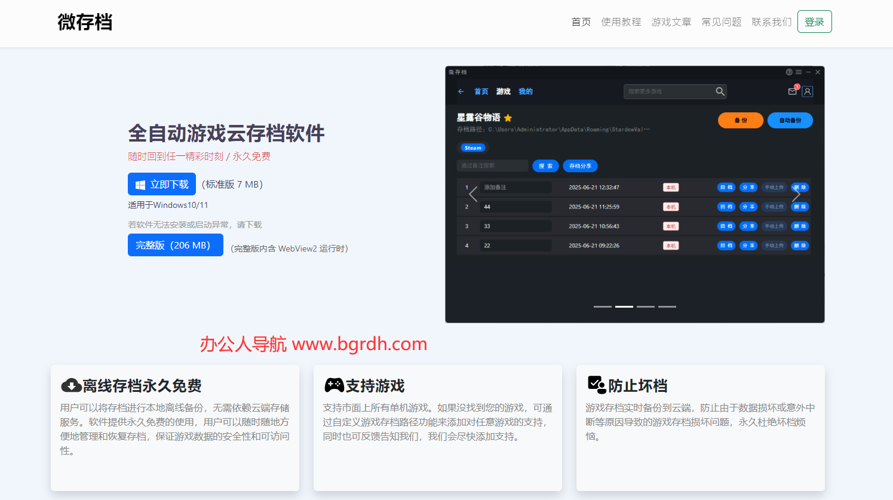
Task: Click 分享 on save 33 row
Action: (748, 226)
